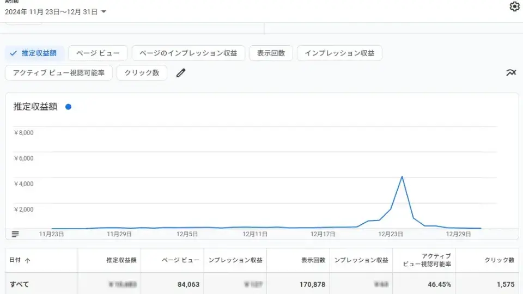Click the ¥8,000 y-axis label
The height and width of the screenshot is (294, 523).
coord(23,133)
